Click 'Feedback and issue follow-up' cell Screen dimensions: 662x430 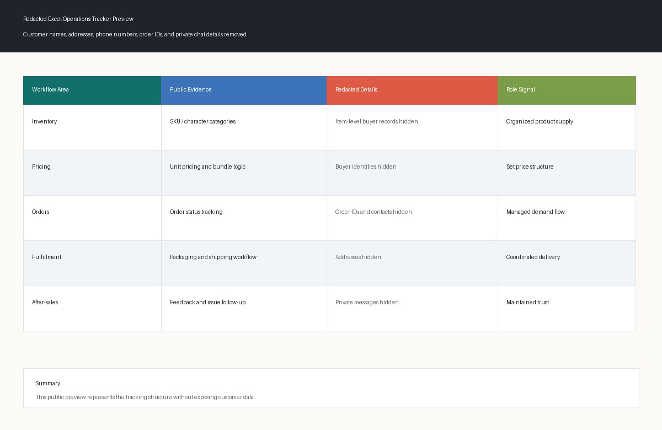[x=244, y=308]
